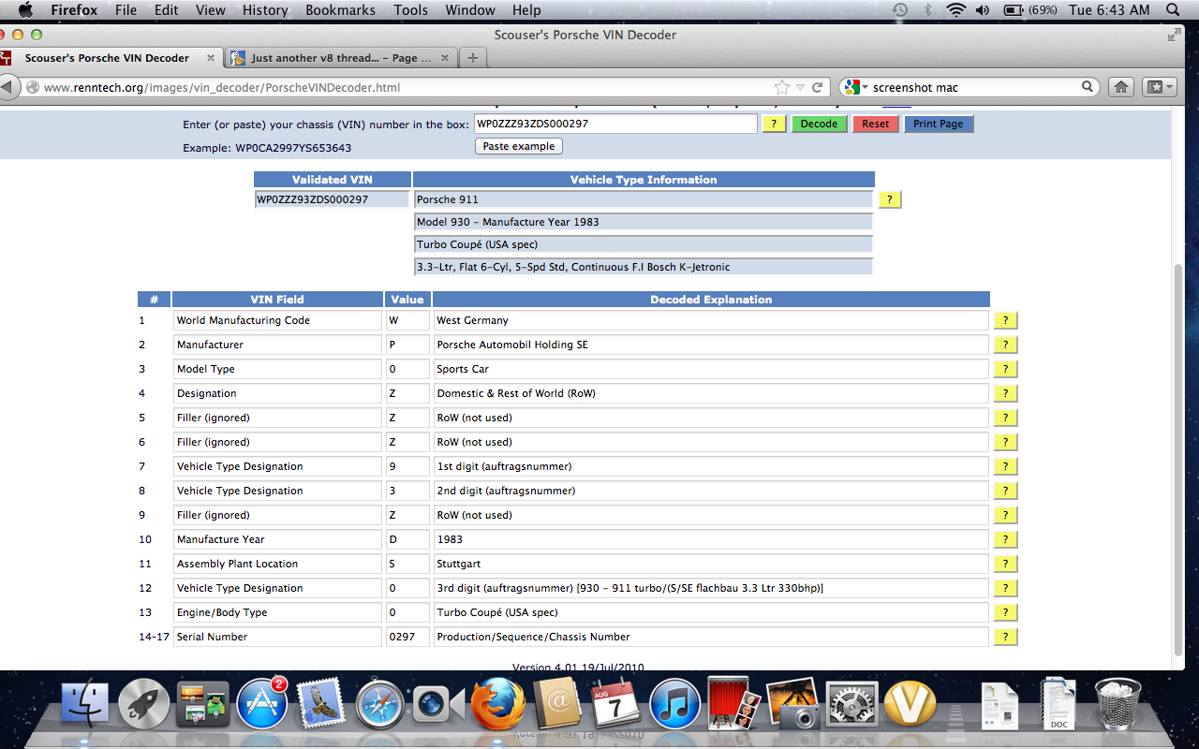Open the DOC document stack in dock
The height and width of the screenshot is (749, 1199).
click(x=1059, y=704)
